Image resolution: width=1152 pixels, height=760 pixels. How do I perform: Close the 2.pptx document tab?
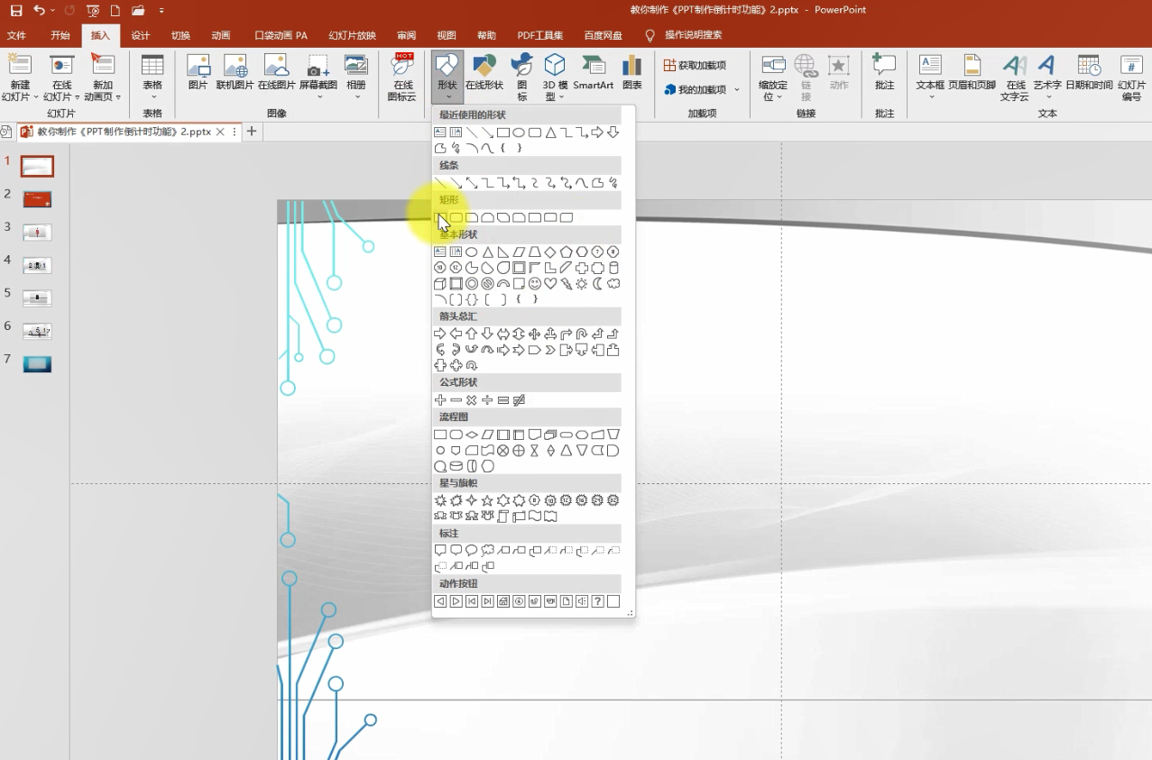tap(221, 132)
